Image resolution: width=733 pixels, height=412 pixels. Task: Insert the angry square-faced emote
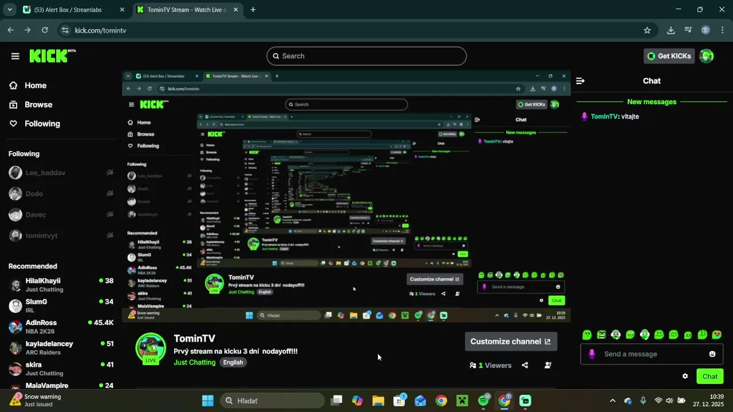click(x=601, y=335)
